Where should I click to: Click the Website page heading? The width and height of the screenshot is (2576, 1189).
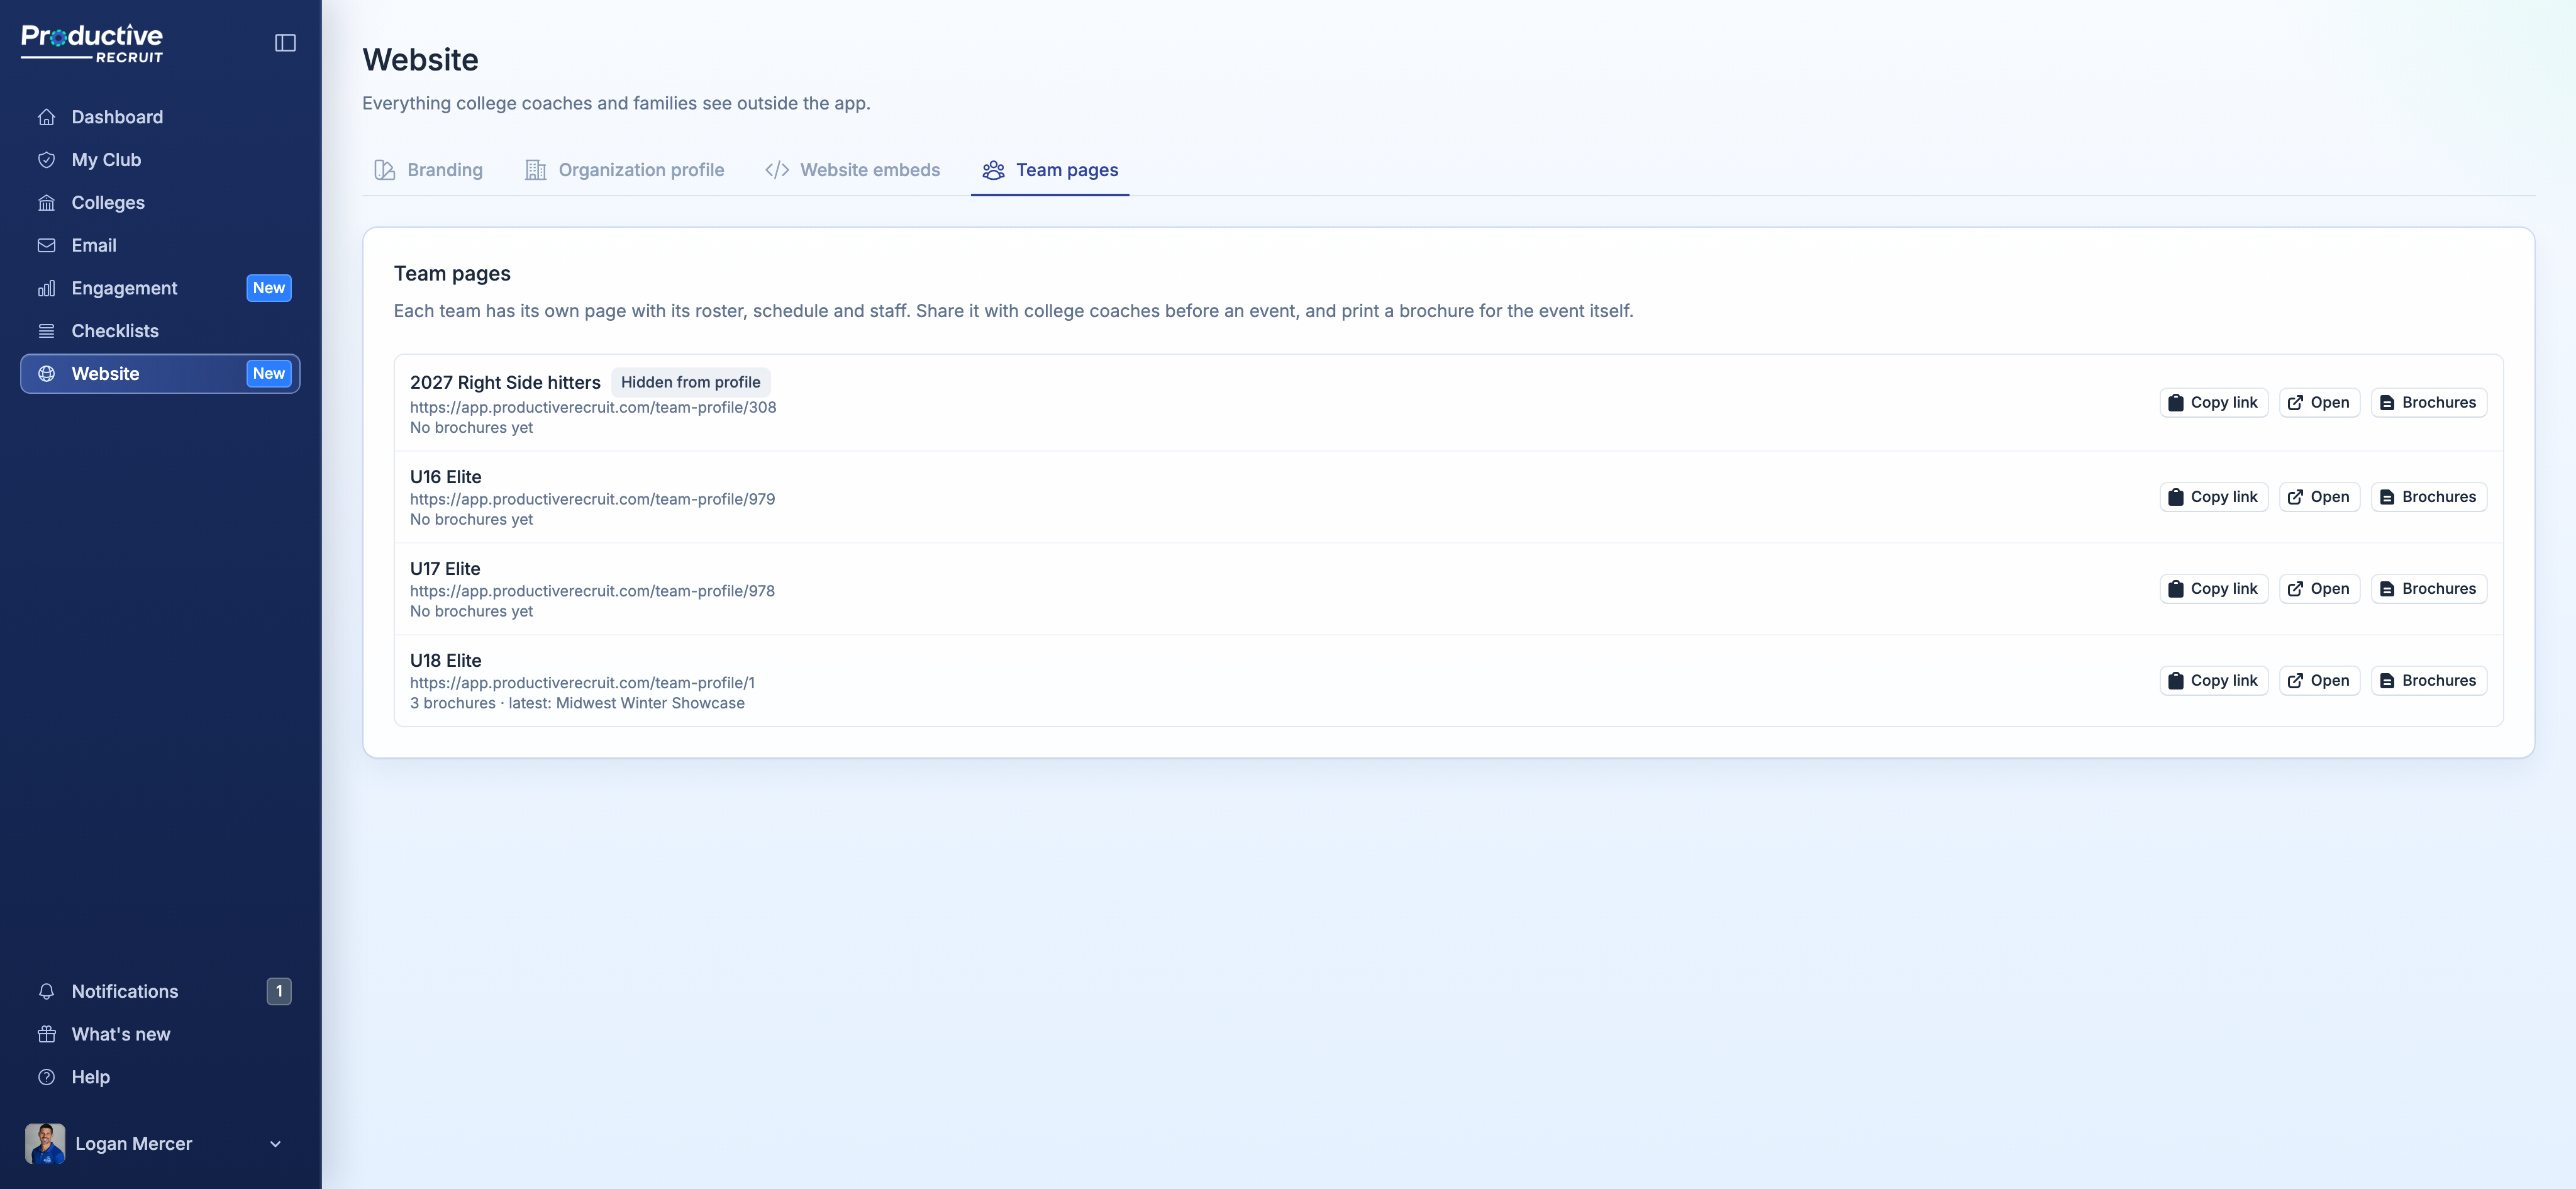(x=420, y=60)
